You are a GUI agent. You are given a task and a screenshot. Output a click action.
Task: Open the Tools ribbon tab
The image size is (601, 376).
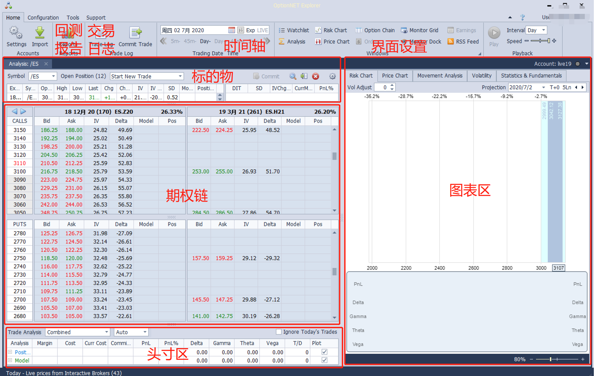click(73, 18)
